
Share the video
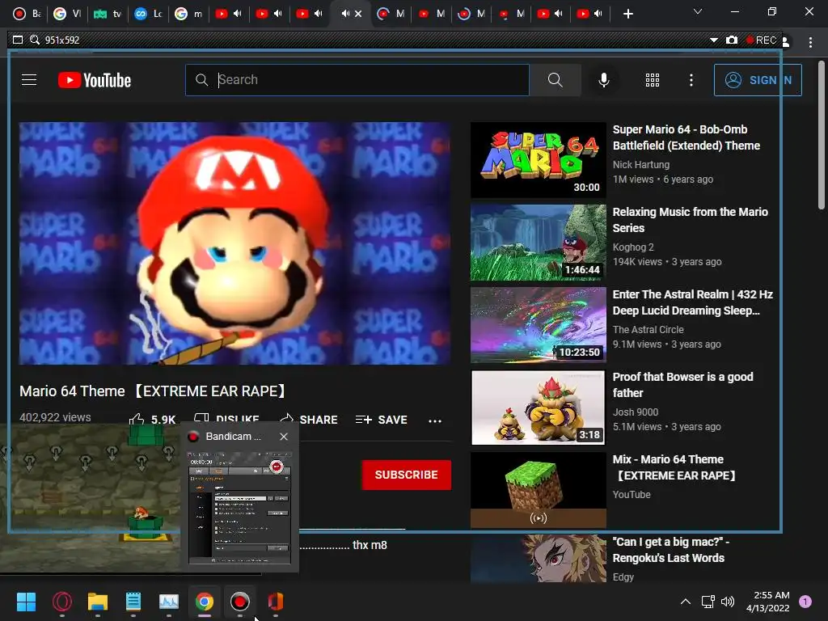pos(309,420)
